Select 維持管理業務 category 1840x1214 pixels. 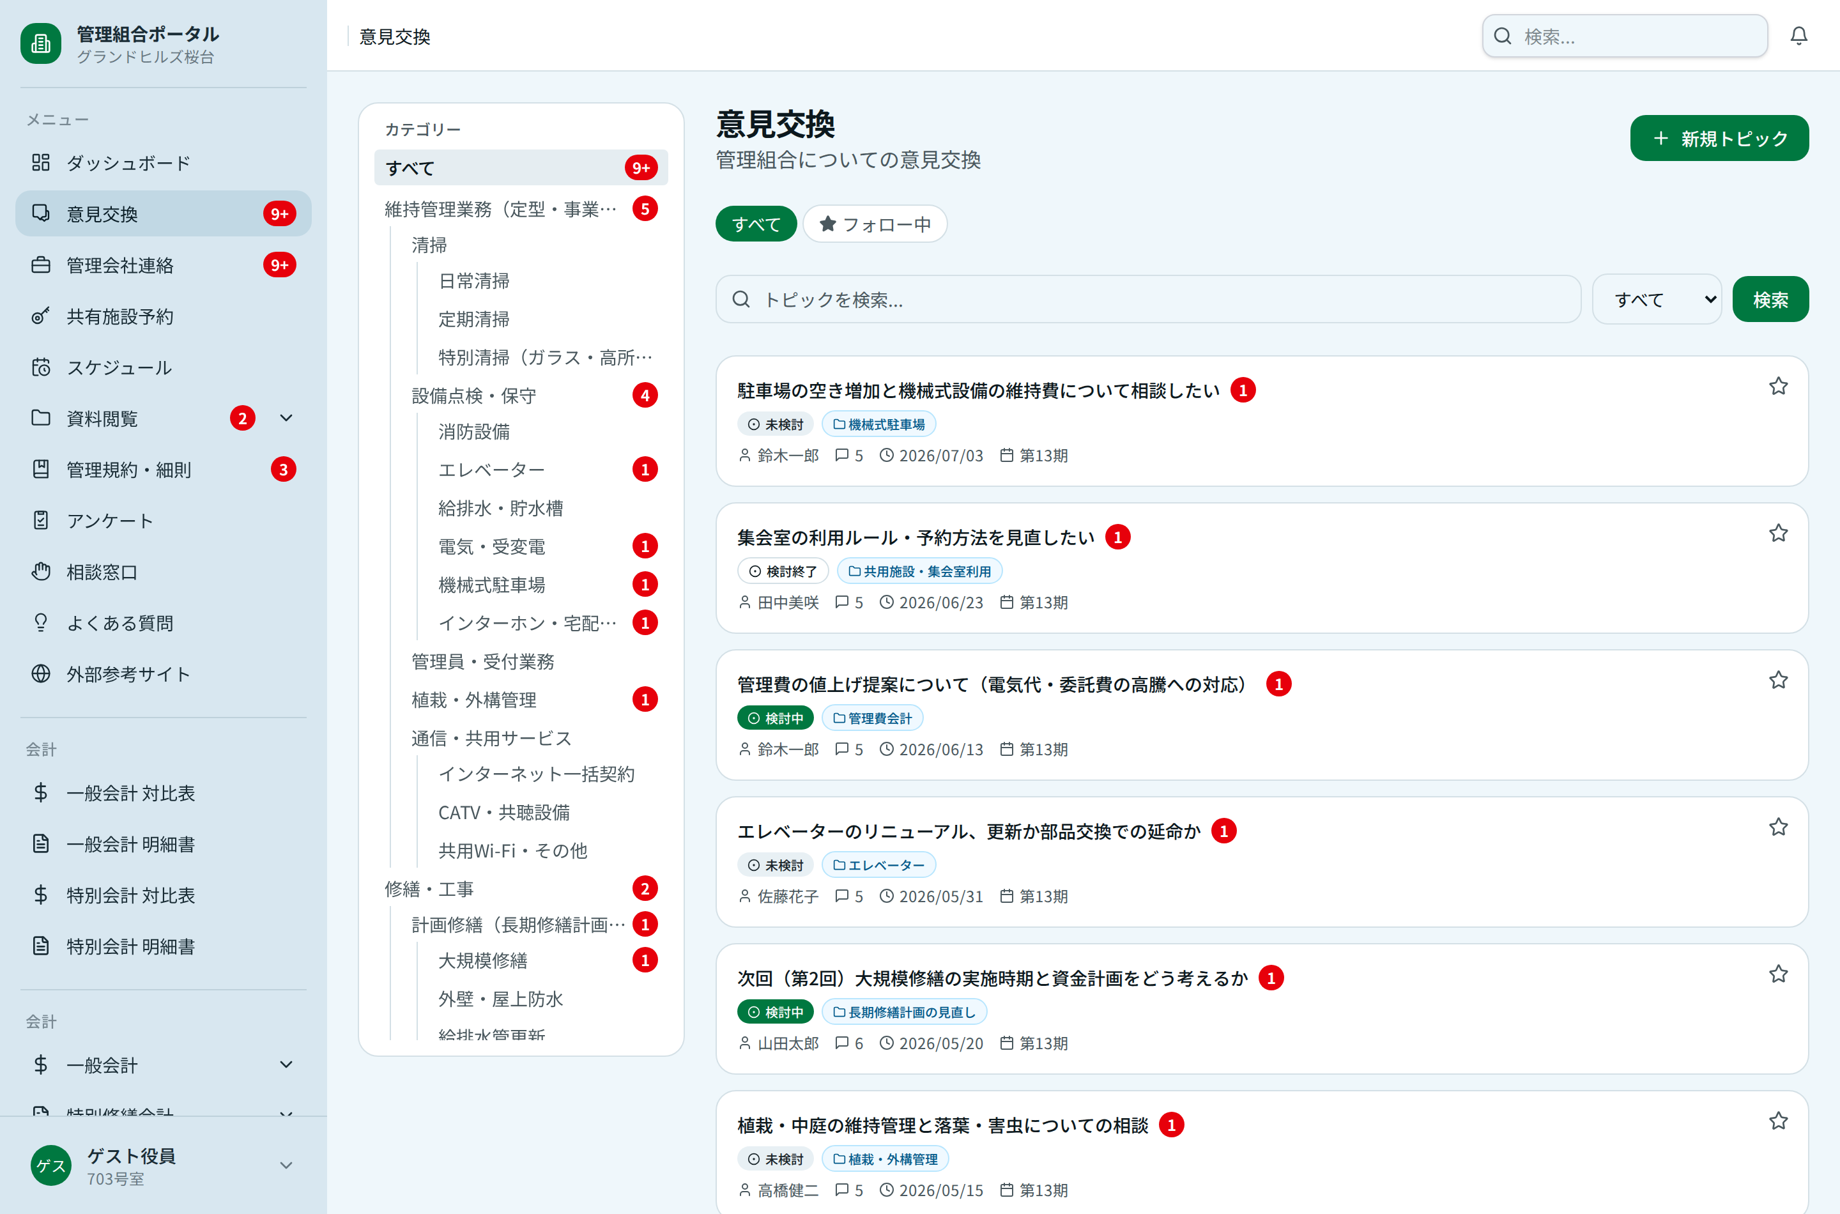click(521, 209)
